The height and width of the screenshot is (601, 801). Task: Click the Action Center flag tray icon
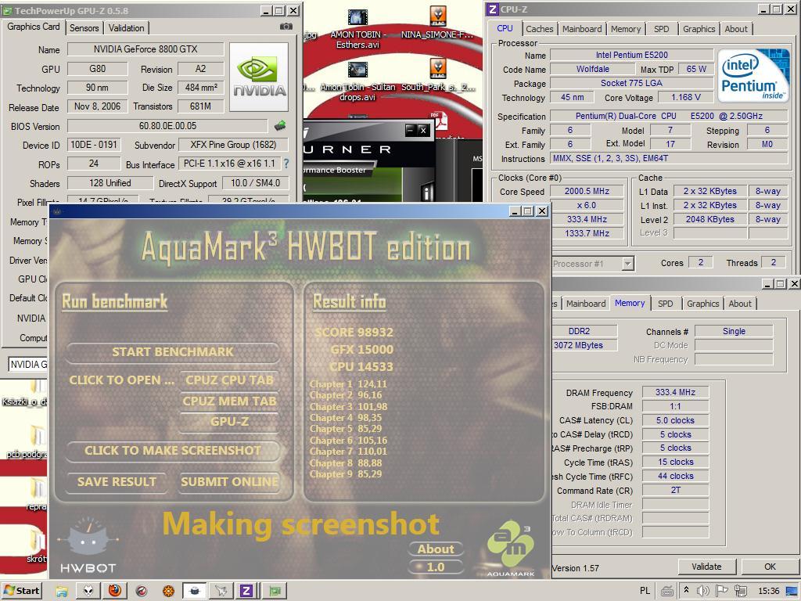tap(721, 591)
